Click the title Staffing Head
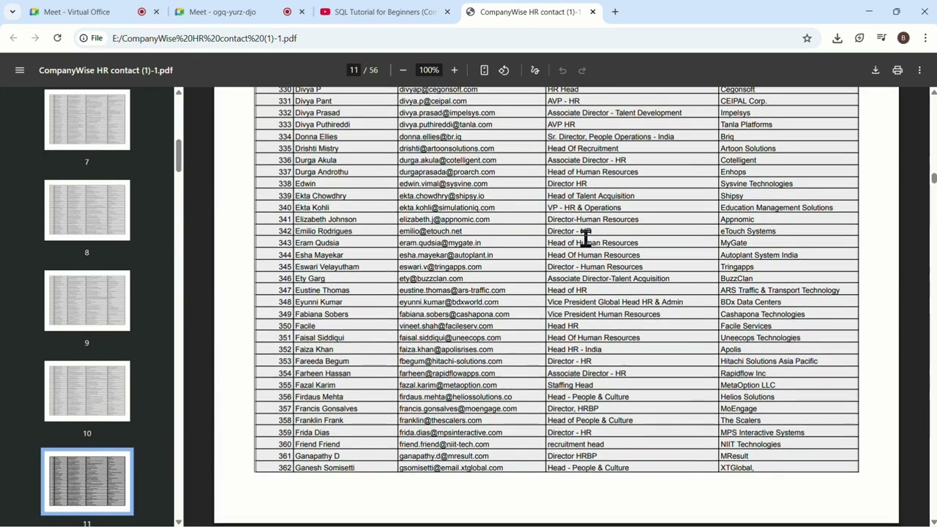 [x=570, y=385]
